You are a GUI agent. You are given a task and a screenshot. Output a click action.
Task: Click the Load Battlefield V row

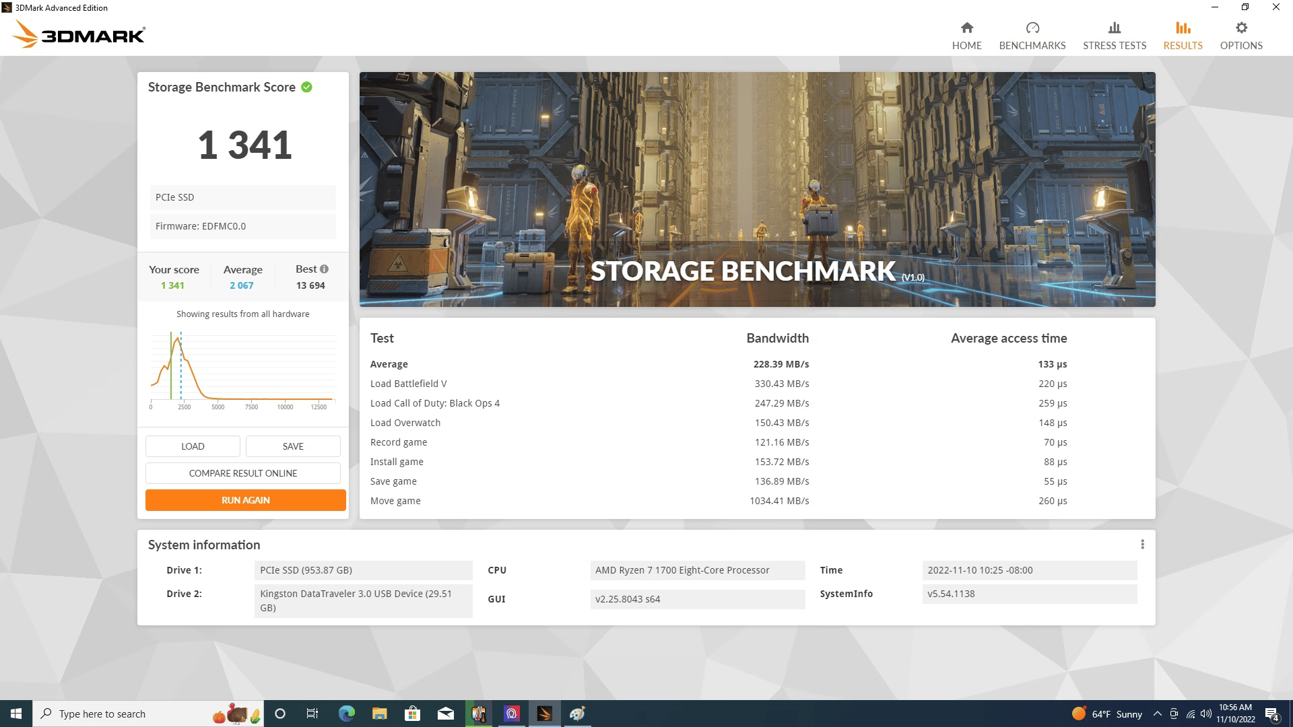(719, 384)
